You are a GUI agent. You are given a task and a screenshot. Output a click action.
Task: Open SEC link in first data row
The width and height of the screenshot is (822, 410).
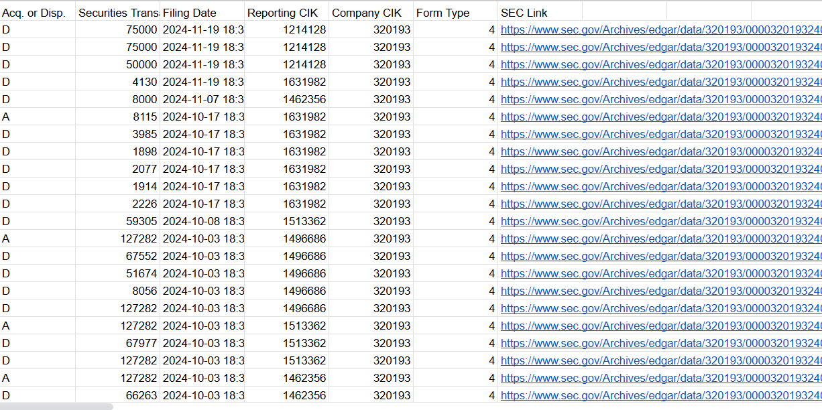(x=660, y=29)
